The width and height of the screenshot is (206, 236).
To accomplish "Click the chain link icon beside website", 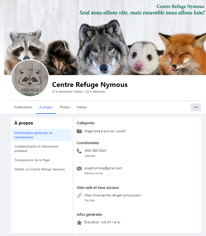I will pos(79,196).
